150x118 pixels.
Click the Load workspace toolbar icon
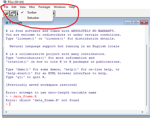(12, 14)
